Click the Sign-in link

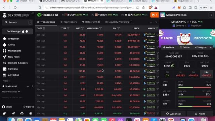28,107
